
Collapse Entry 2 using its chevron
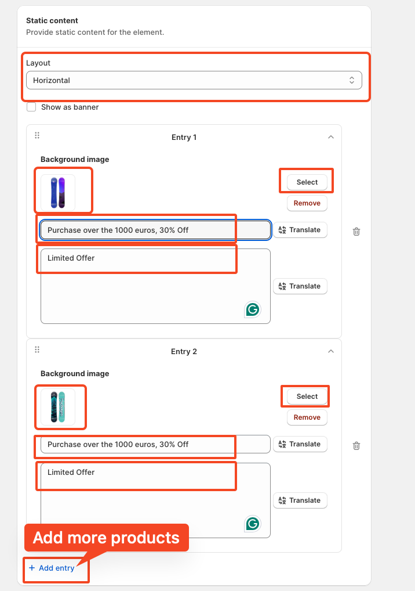coord(331,351)
